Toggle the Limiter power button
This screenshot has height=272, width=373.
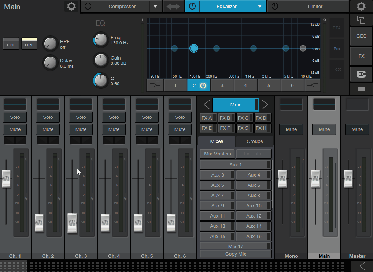(275, 7)
